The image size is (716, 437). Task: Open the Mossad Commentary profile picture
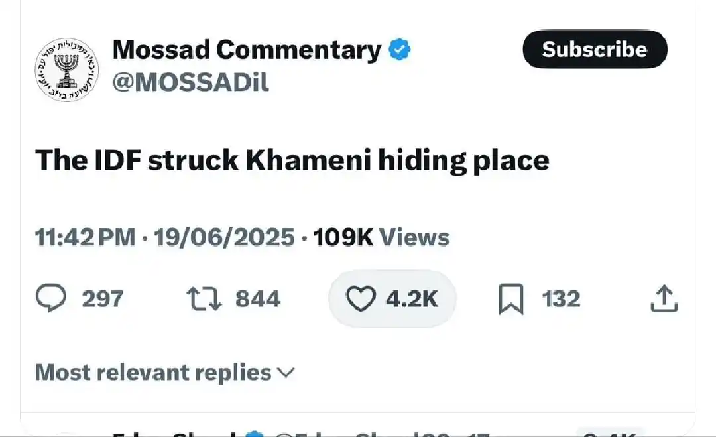click(x=67, y=70)
